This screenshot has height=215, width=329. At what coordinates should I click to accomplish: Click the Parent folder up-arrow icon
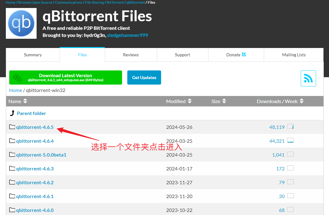(x=12, y=113)
